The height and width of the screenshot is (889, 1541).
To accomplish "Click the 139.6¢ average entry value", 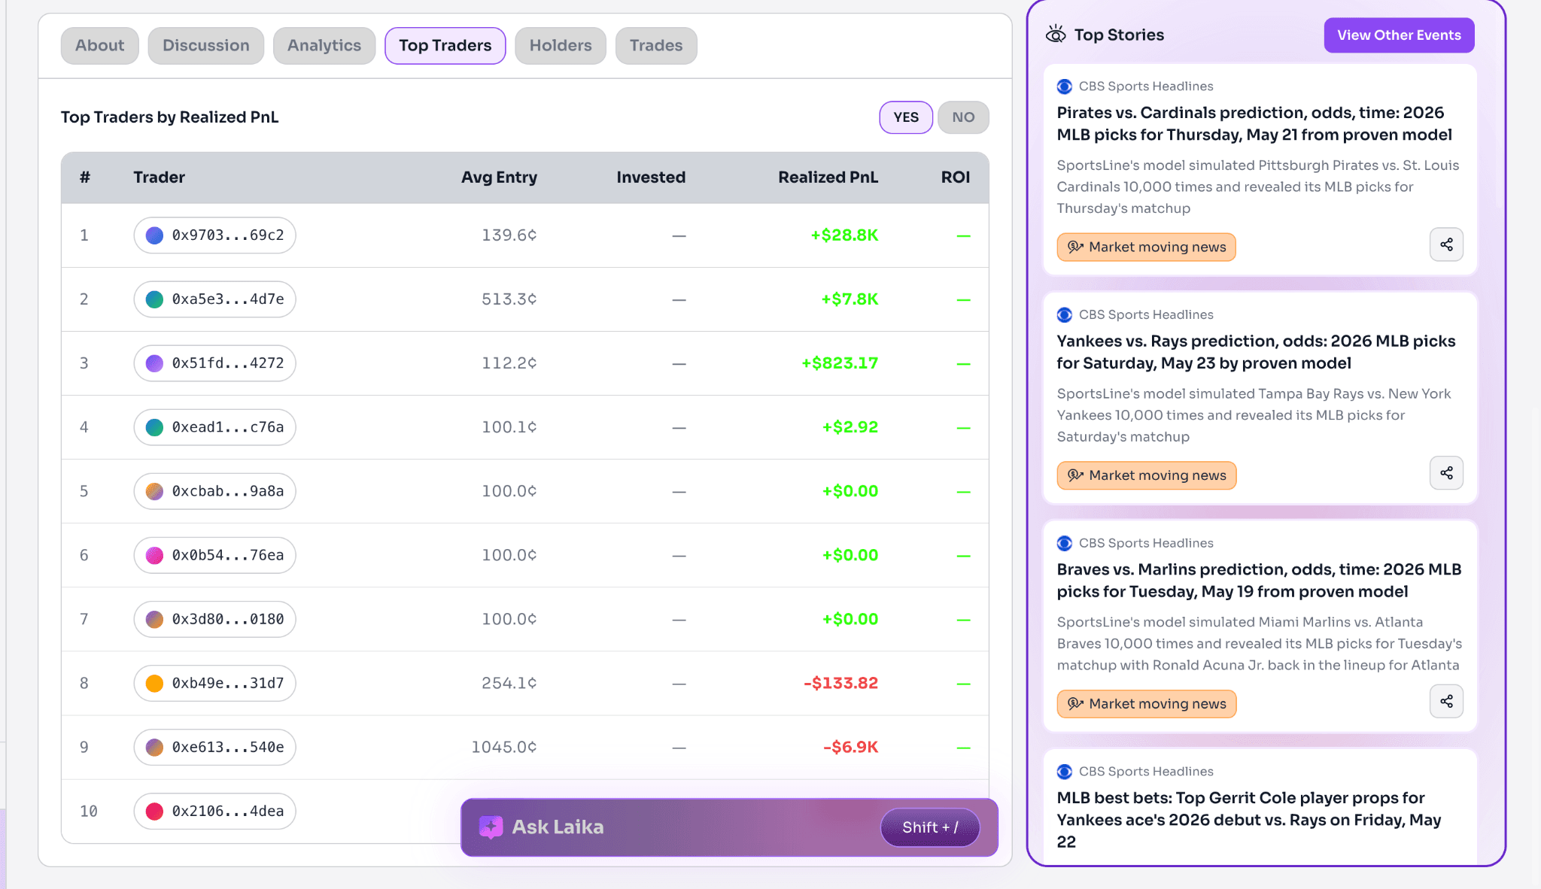I will 509,235.
